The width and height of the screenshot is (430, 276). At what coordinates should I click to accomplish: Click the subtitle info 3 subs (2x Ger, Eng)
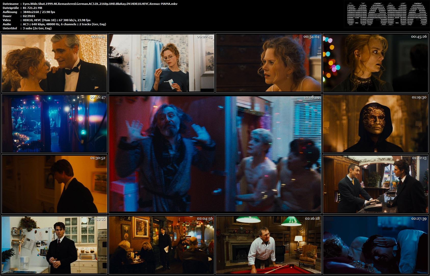[x=37, y=28]
